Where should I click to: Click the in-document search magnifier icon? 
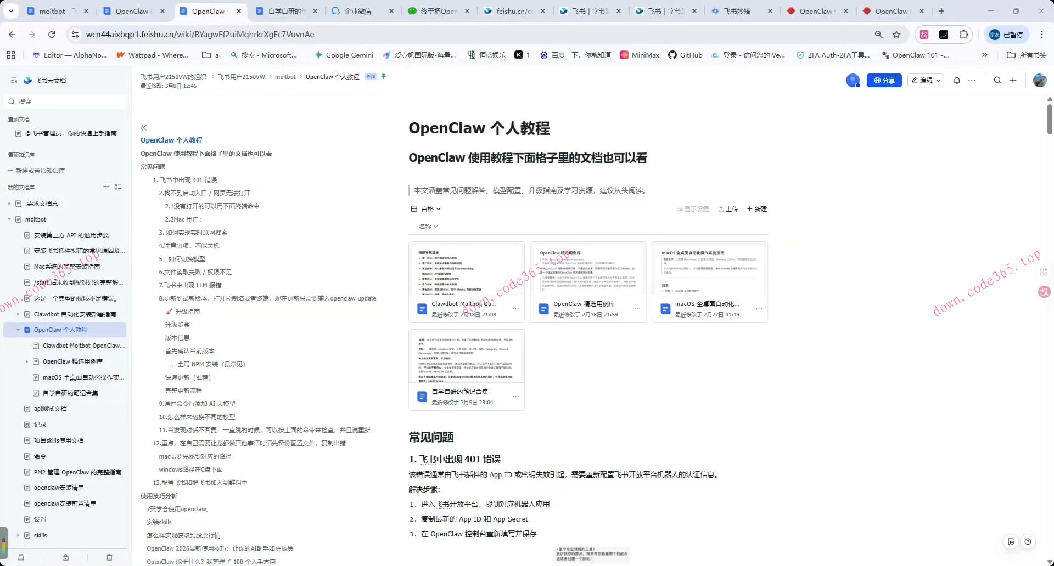(997, 80)
